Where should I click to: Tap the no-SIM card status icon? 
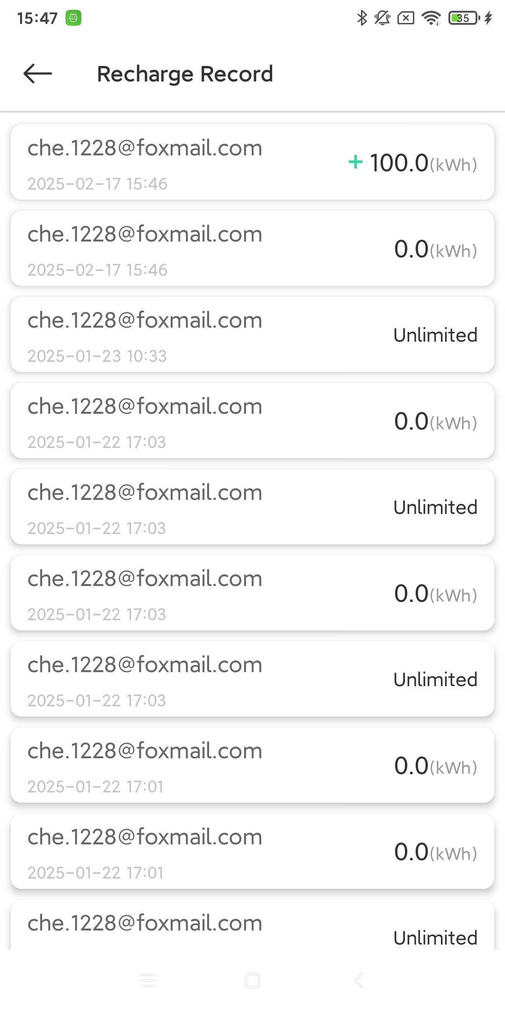(405, 18)
